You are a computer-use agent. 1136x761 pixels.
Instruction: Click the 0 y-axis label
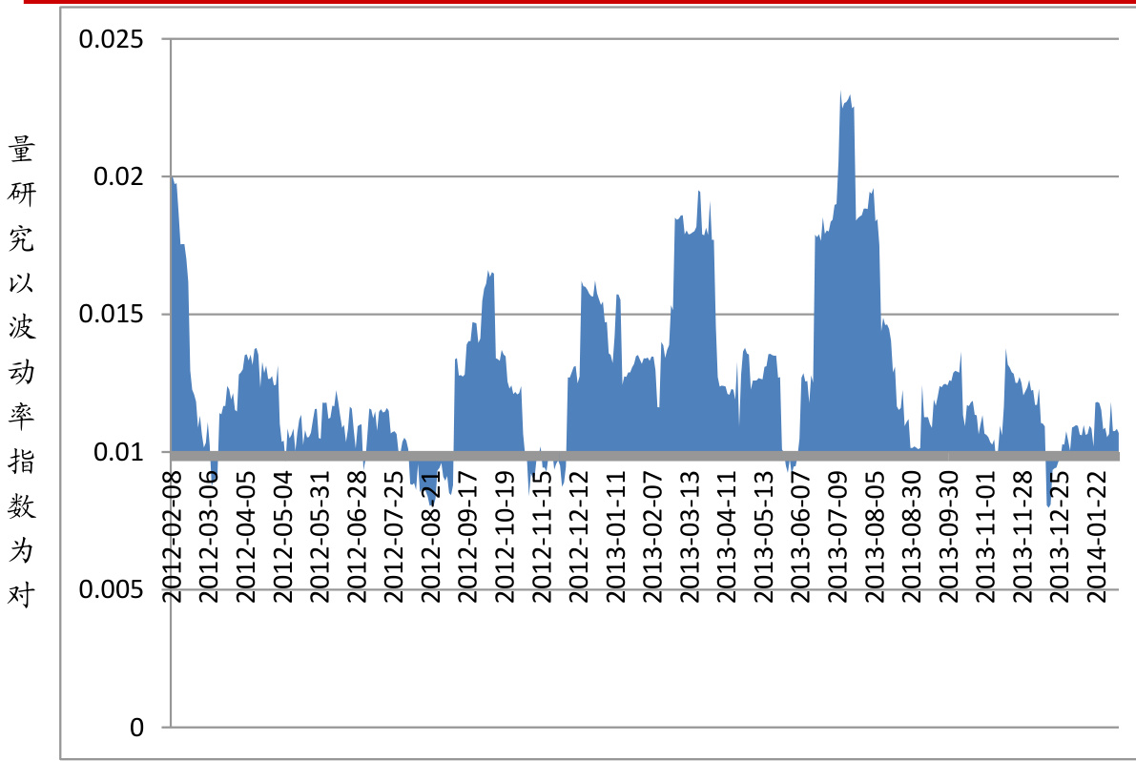pyautogui.click(x=136, y=728)
